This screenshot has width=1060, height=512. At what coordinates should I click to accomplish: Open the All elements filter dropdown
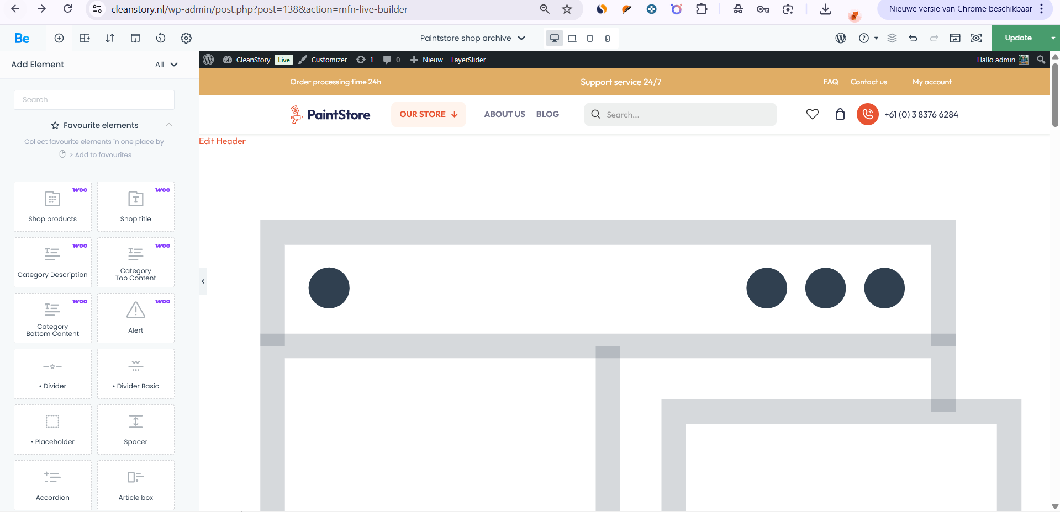[x=166, y=65]
